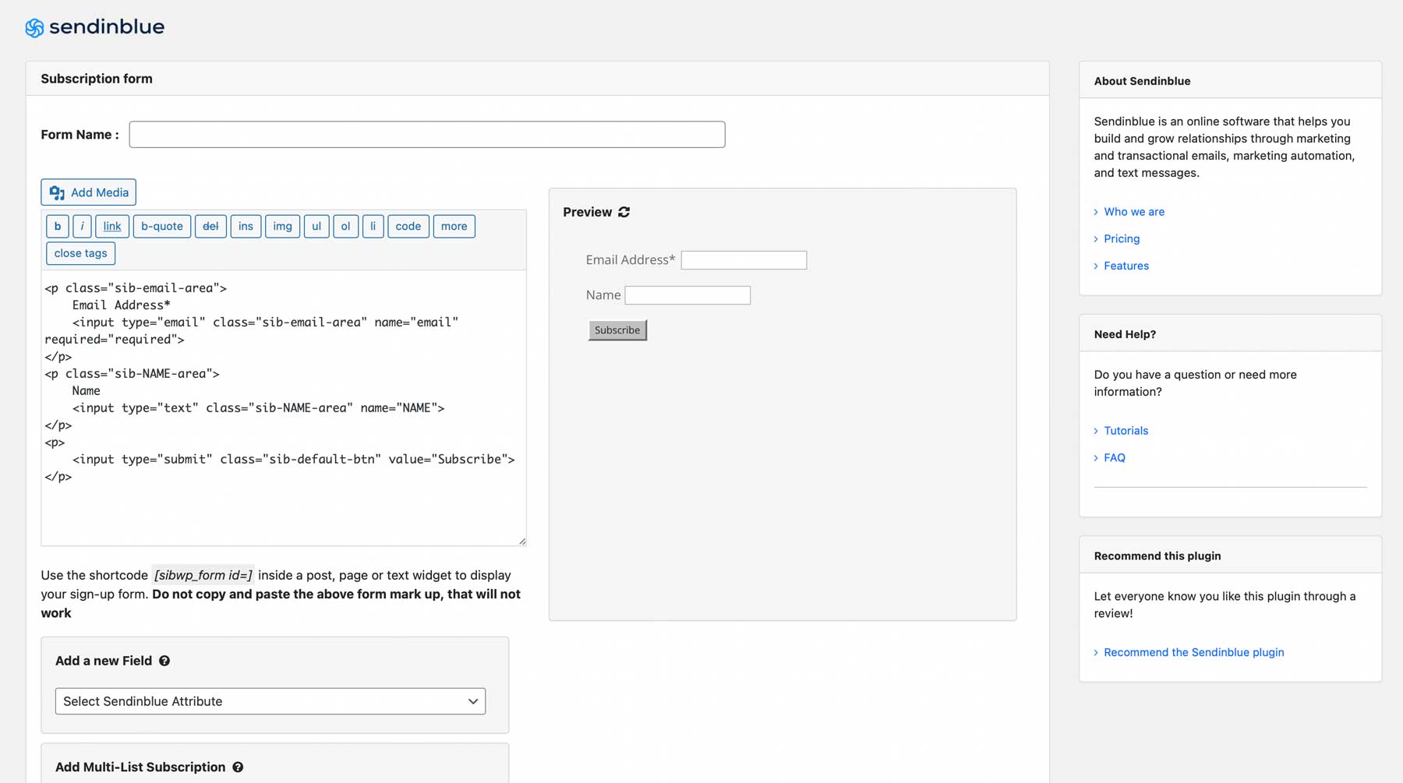Viewport: 1403px width, 783px height.
Task: Apply italic formatting with the i button
Action: click(x=82, y=226)
